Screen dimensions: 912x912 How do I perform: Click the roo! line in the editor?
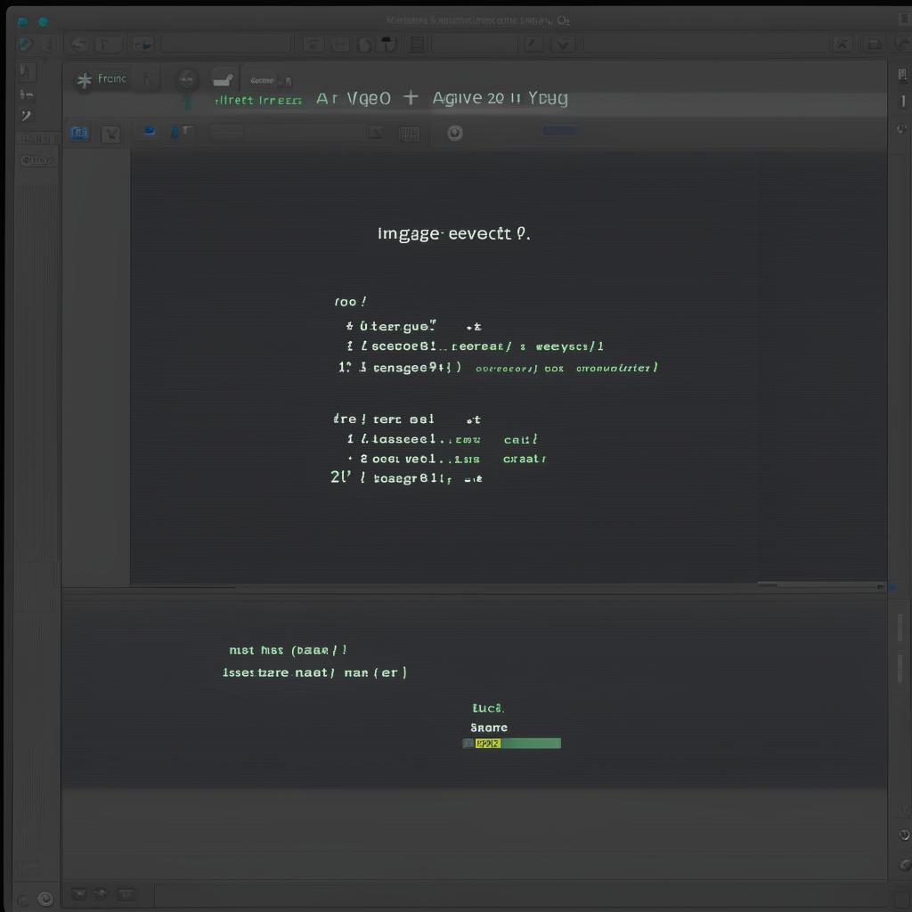[x=350, y=301]
